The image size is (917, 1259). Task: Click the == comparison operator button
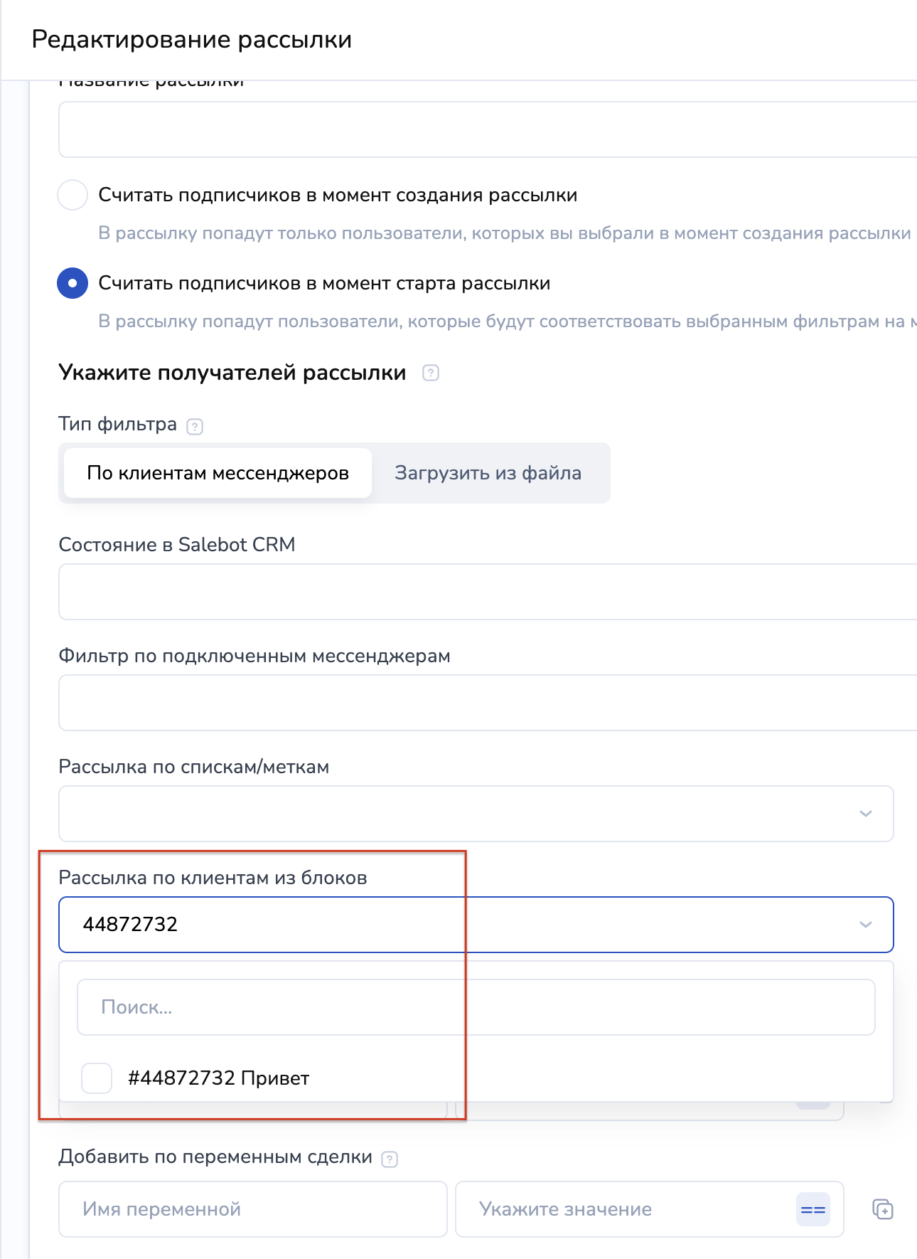click(813, 1209)
